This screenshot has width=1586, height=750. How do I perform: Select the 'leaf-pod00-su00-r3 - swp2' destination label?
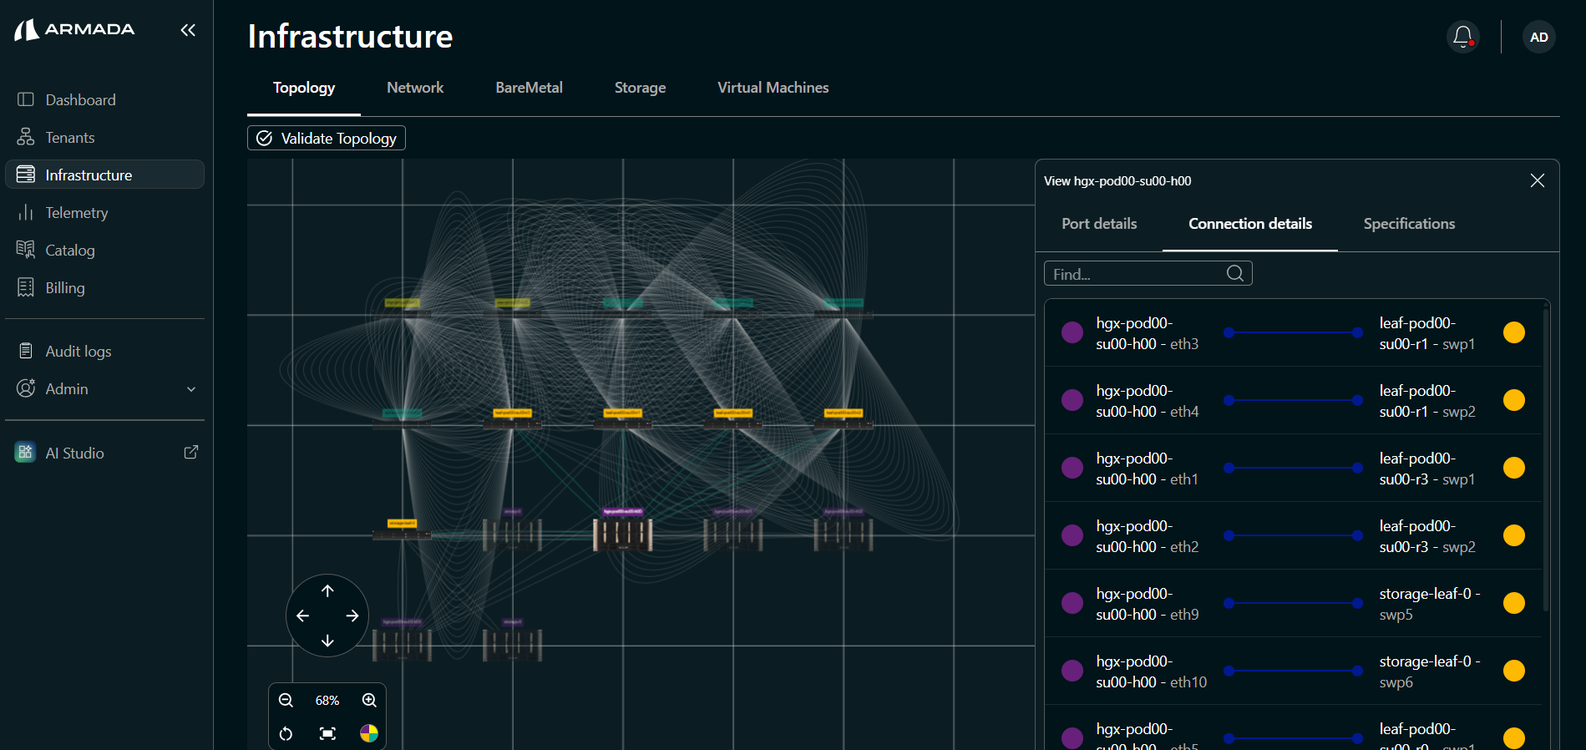tap(1427, 536)
